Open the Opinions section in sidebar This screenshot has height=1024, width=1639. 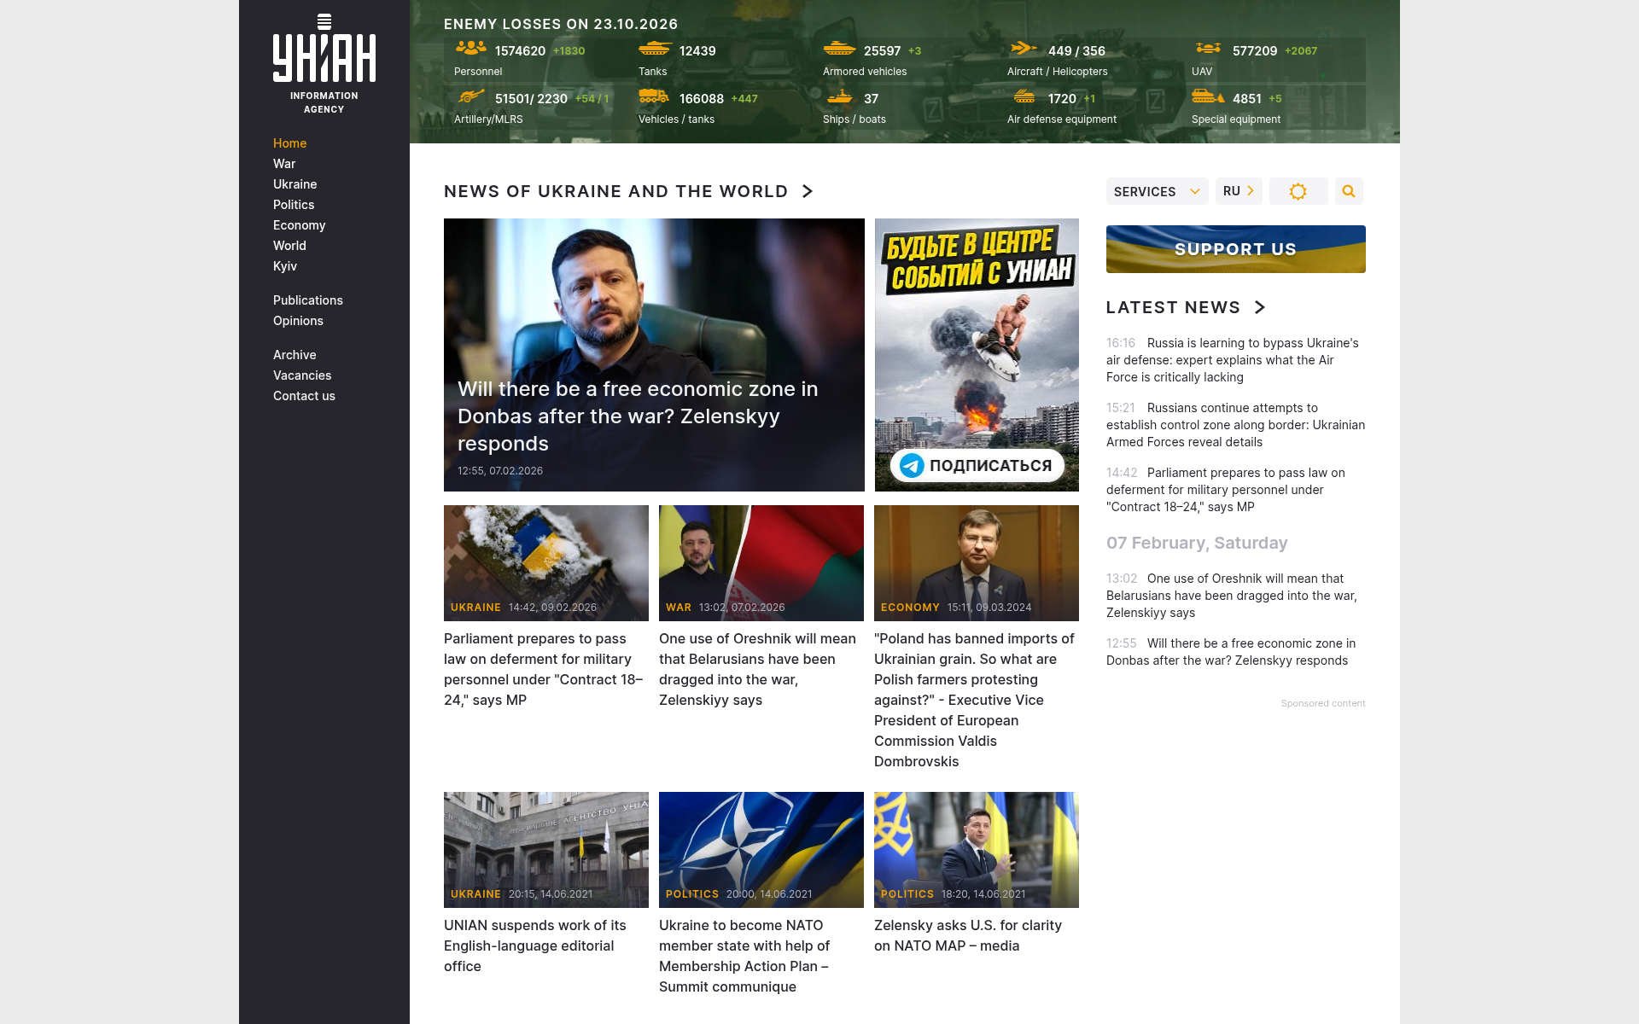click(x=298, y=321)
